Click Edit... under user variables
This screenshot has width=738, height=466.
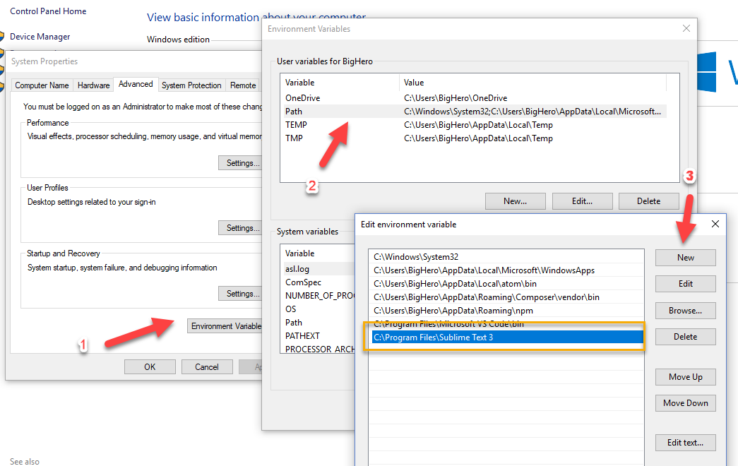[581, 201]
